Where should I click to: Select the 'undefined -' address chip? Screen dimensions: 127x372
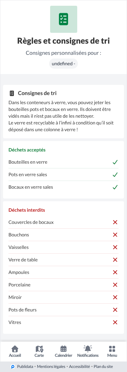click(x=63, y=64)
